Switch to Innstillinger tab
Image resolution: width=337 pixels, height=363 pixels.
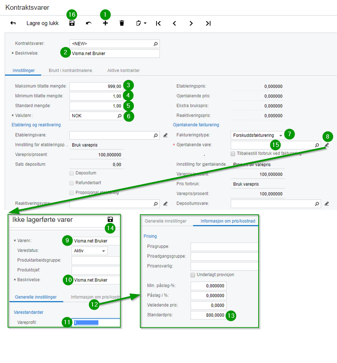click(x=24, y=70)
